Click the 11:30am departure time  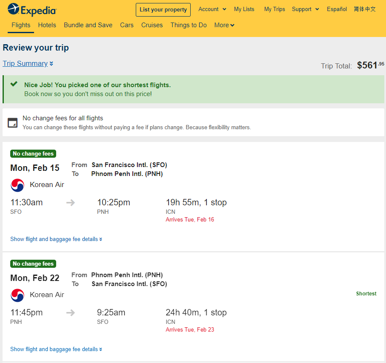(x=26, y=203)
